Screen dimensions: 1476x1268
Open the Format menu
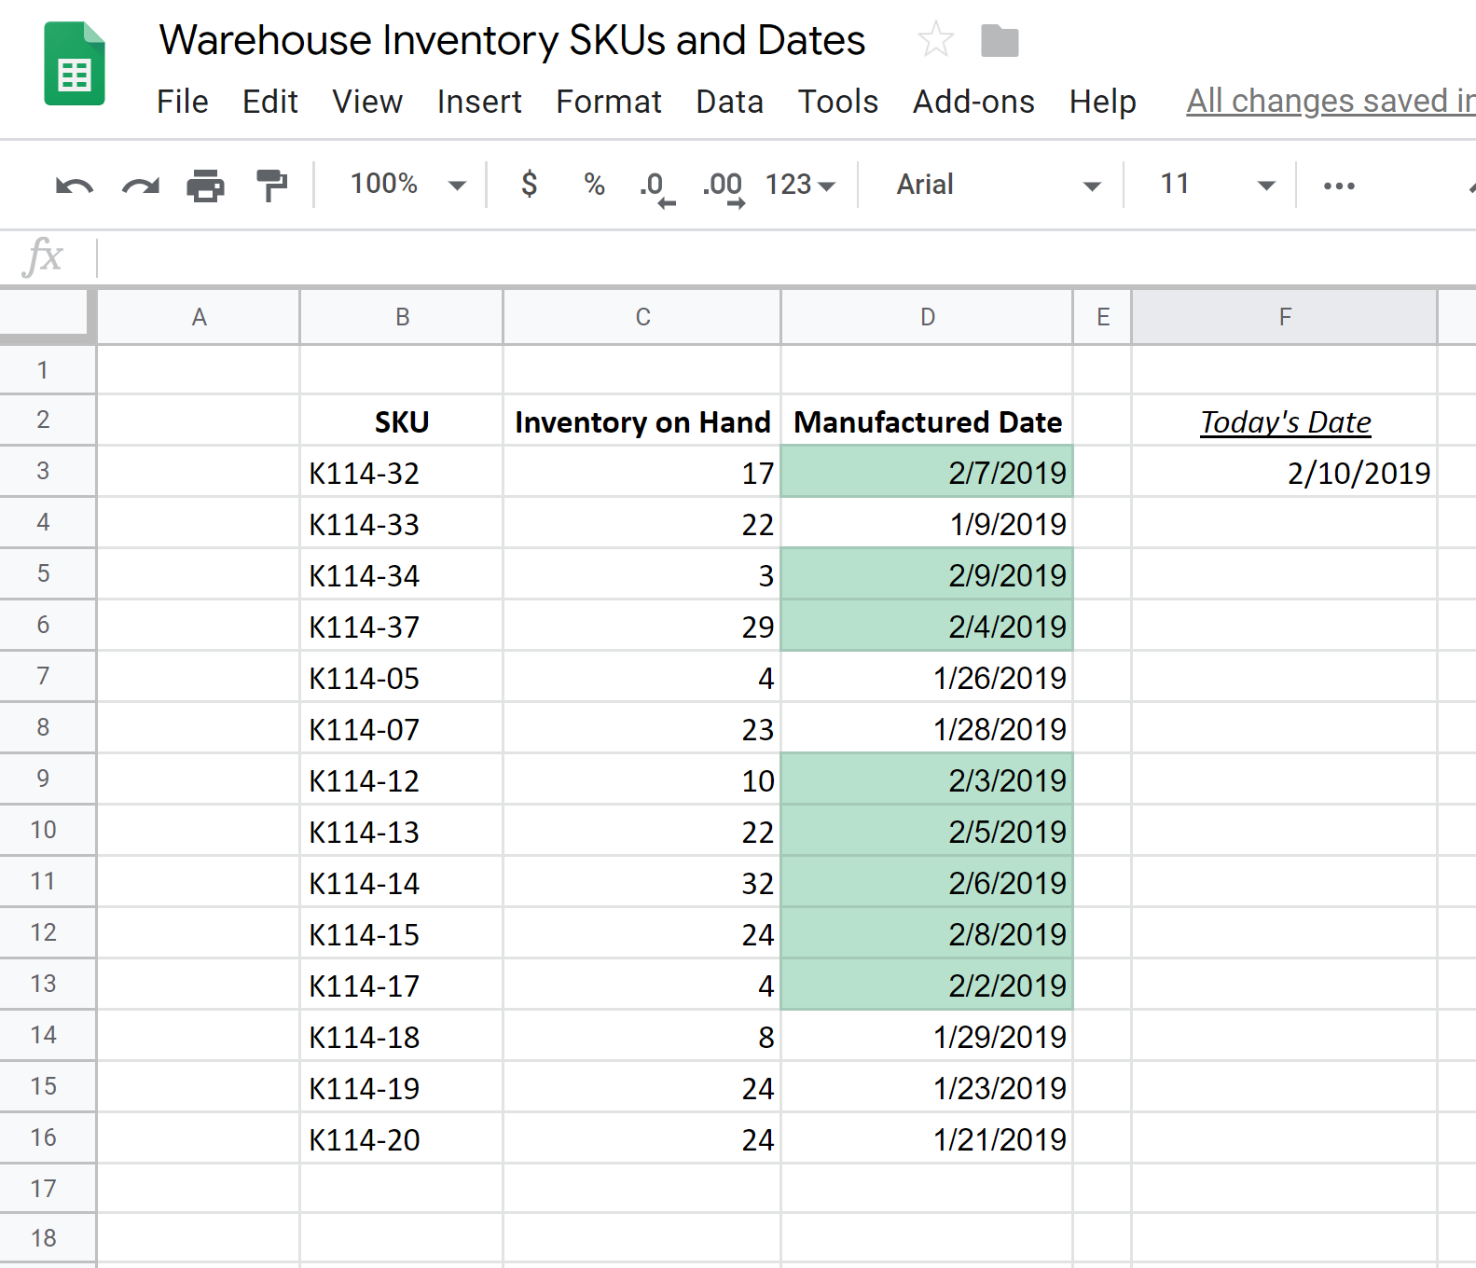[x=609, y=101]
